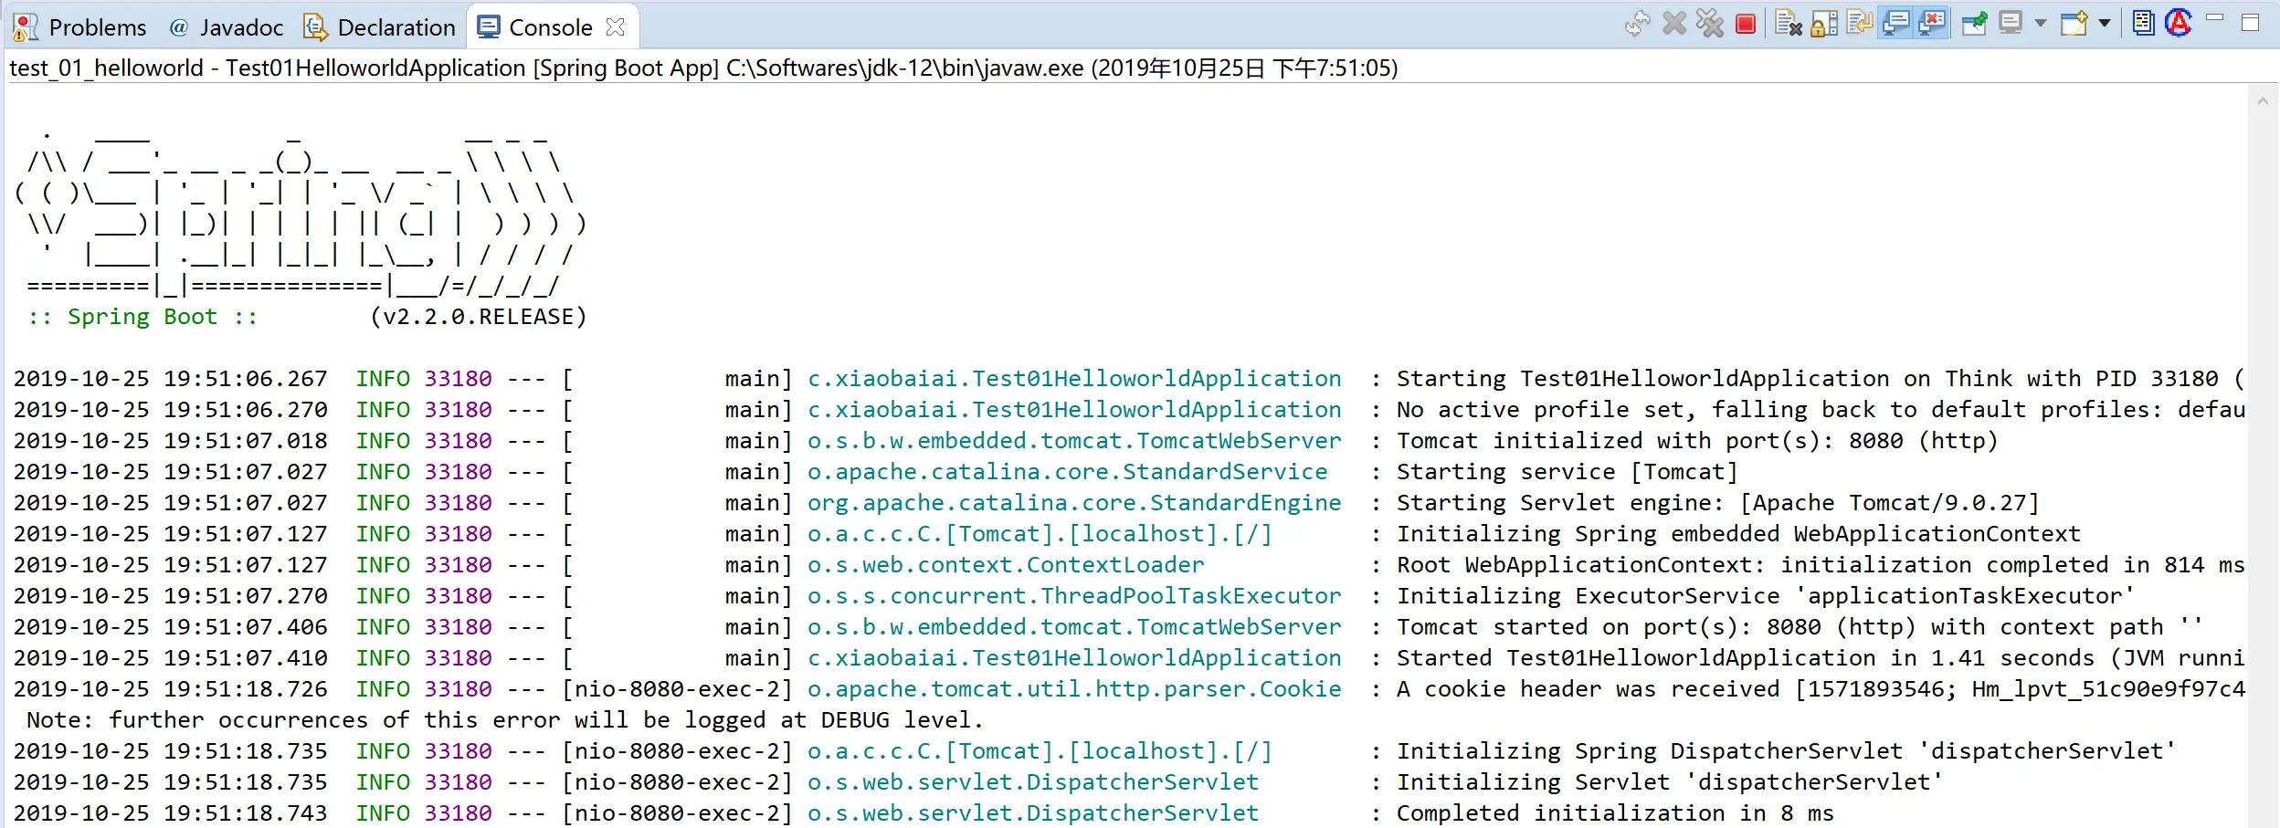Open the Display Selected Console dropdown arrow
The image size is (2280, 828).
[2040, 24]
